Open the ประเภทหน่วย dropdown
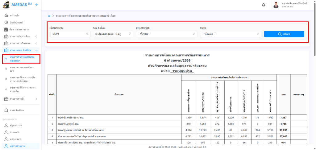 pos(166,34)
